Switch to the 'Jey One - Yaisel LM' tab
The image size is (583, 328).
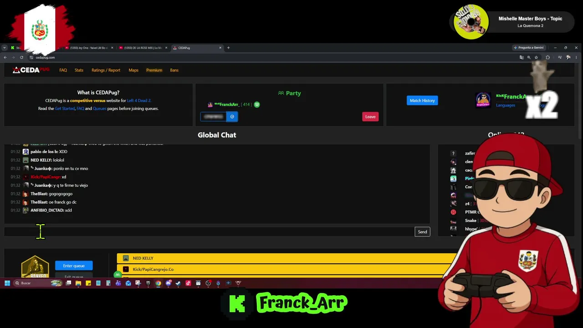[x=89, y=48]
